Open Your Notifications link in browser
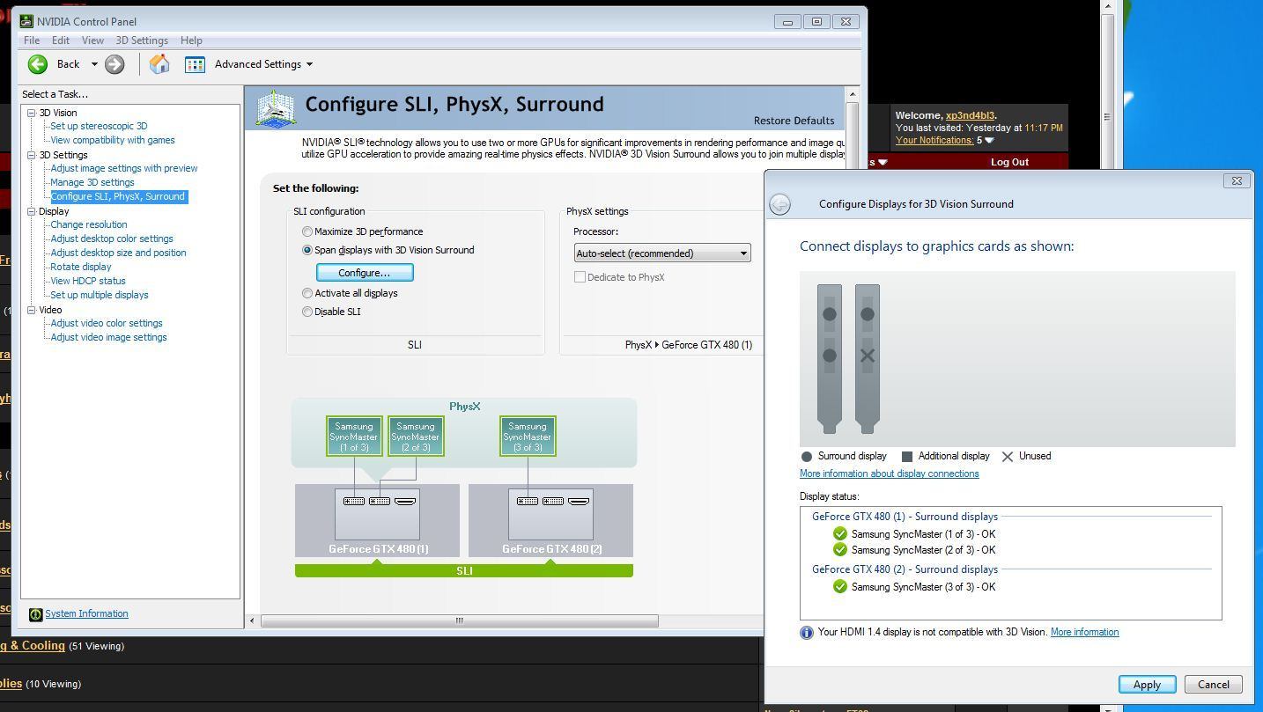 [x=934, y=140]
